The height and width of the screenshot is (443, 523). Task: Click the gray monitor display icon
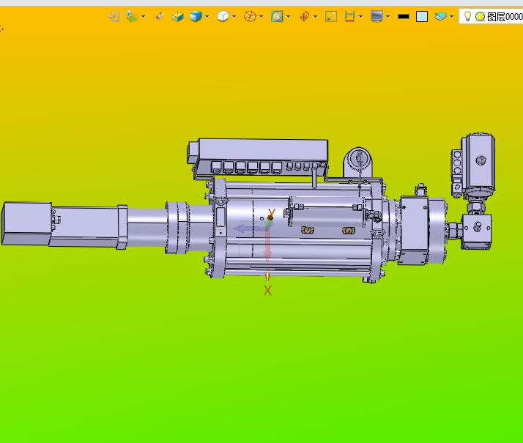tap(377, 16)
